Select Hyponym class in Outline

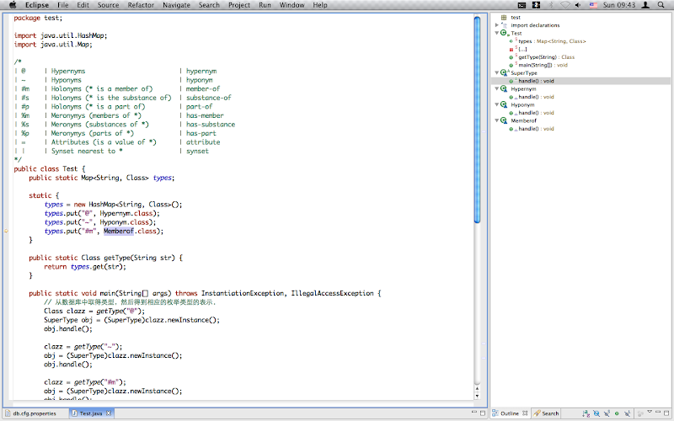[522, 104]
